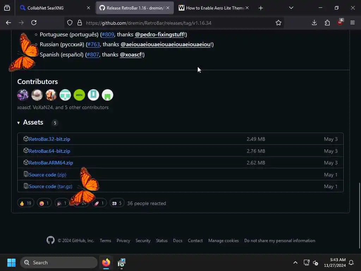Open Manage cookies footer link
The height and width of the screenshot is (271, 361).
point(223,241)
